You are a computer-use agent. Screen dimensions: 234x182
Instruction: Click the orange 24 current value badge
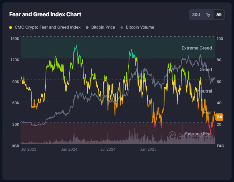219,117
